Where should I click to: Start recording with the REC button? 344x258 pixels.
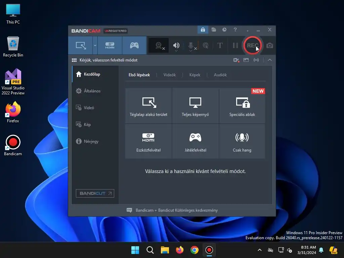(x=253, y=45)
